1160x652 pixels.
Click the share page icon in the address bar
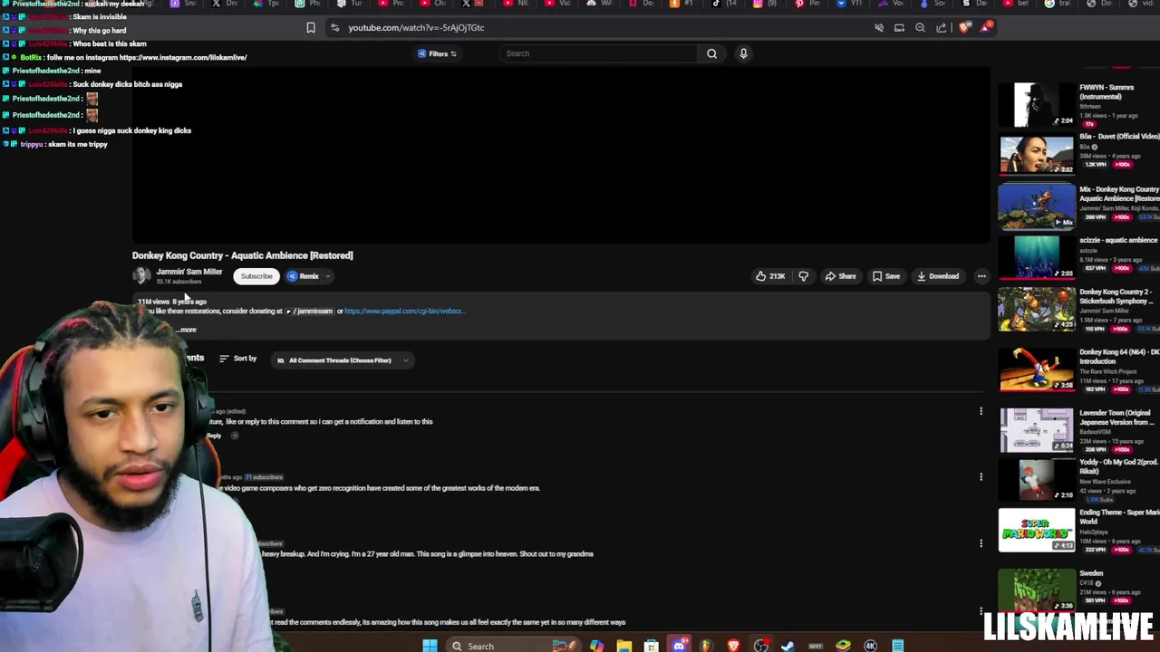coord(942,27)
